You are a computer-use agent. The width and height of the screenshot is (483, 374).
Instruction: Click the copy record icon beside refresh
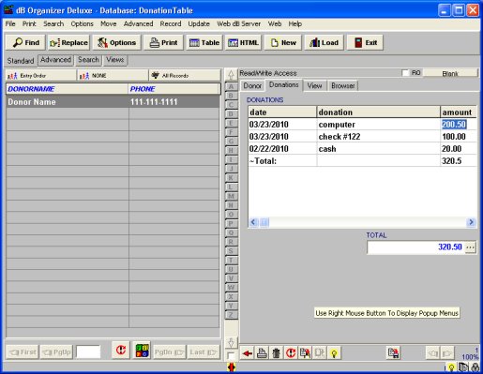305,353
